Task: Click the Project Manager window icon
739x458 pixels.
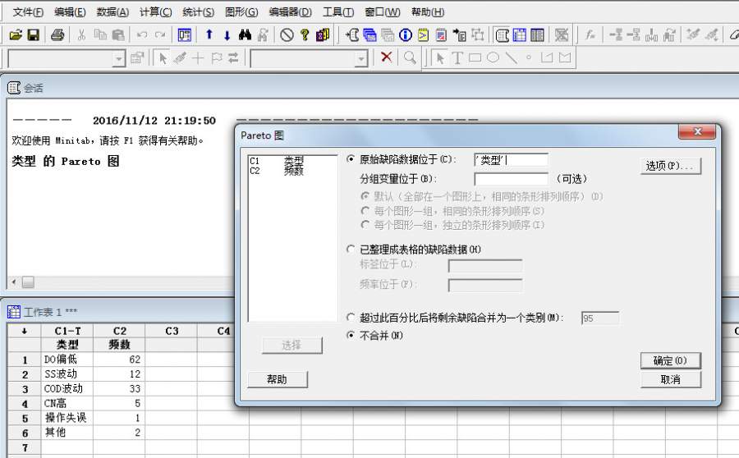Action: (537, 34)
